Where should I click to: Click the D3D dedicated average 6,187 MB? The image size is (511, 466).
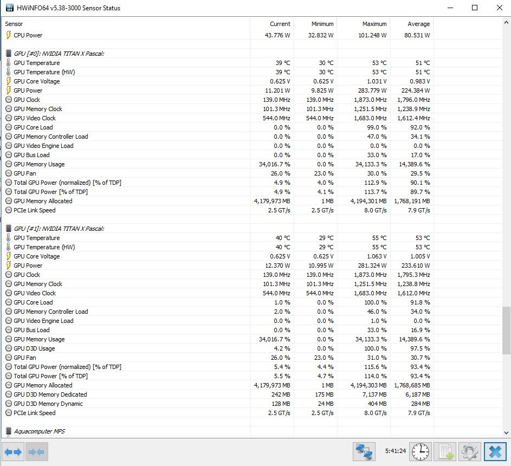(419, 394)
